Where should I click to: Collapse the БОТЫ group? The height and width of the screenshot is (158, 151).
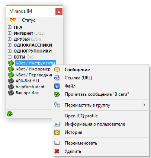pos(9,57)
